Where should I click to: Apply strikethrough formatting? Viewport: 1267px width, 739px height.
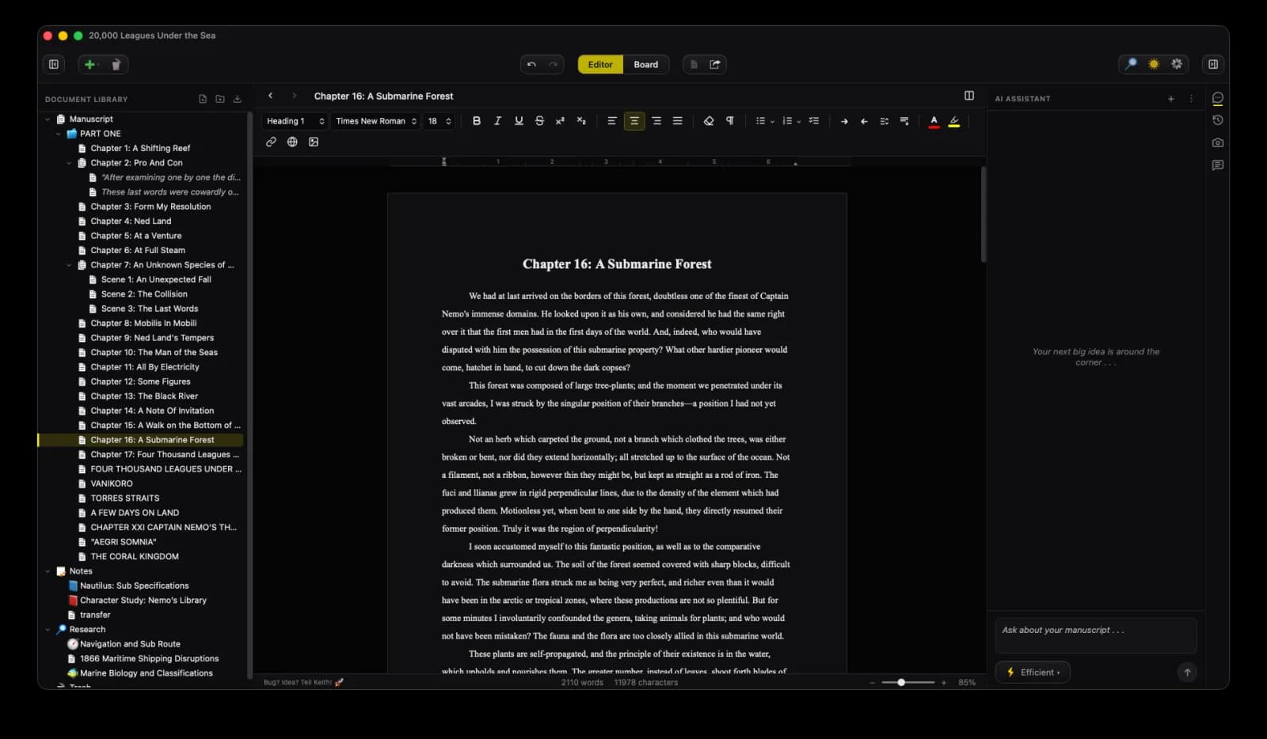pyautogui.click(x=539, y=121)
